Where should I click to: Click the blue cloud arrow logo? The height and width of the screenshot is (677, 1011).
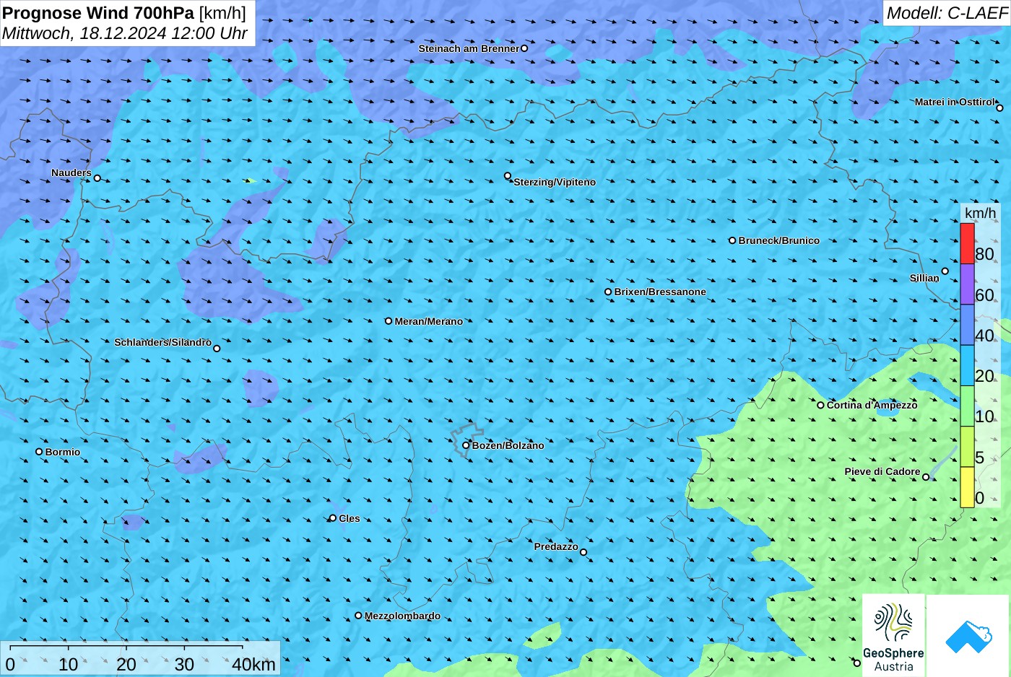point(968,636)
